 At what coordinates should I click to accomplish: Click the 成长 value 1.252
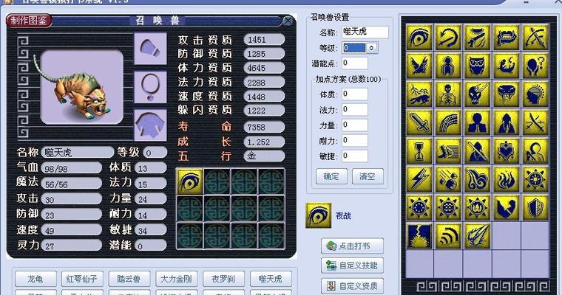point(264,142)
